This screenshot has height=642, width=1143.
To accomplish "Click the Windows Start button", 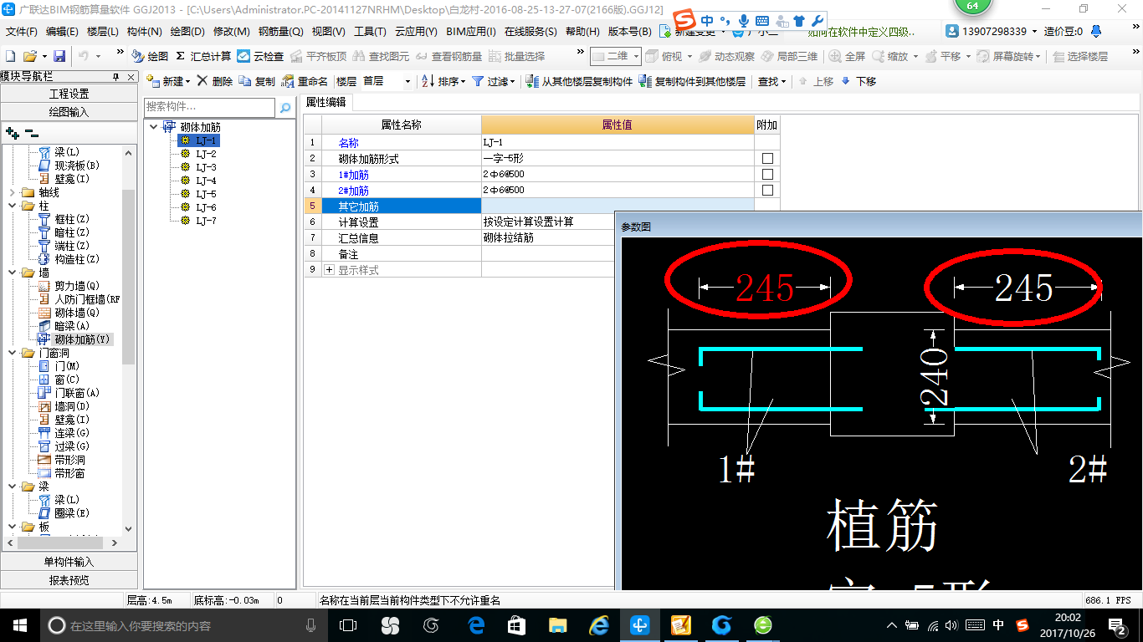I will pyautogui.click(x=19, y=624).
